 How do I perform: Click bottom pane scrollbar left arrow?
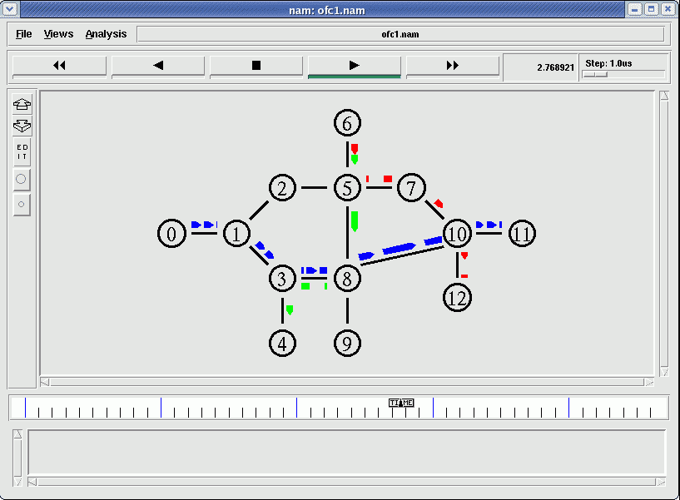32,482
